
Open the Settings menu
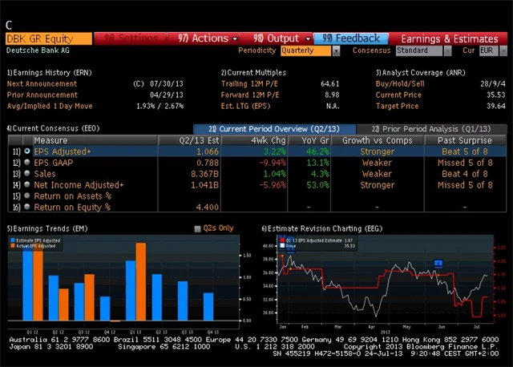[132, 38]
